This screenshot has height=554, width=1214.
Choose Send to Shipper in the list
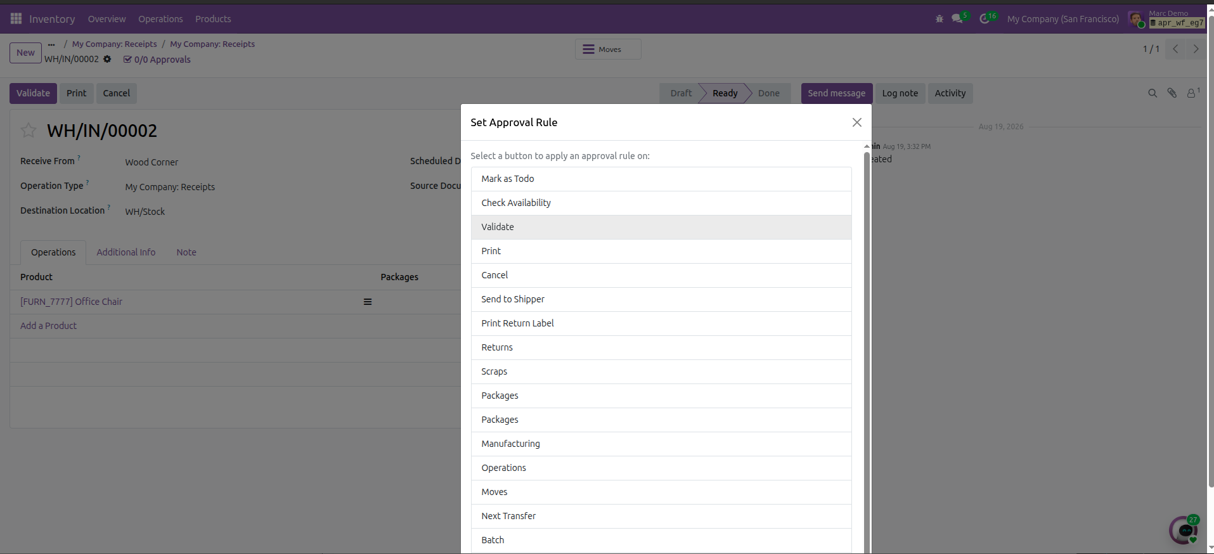661,299
